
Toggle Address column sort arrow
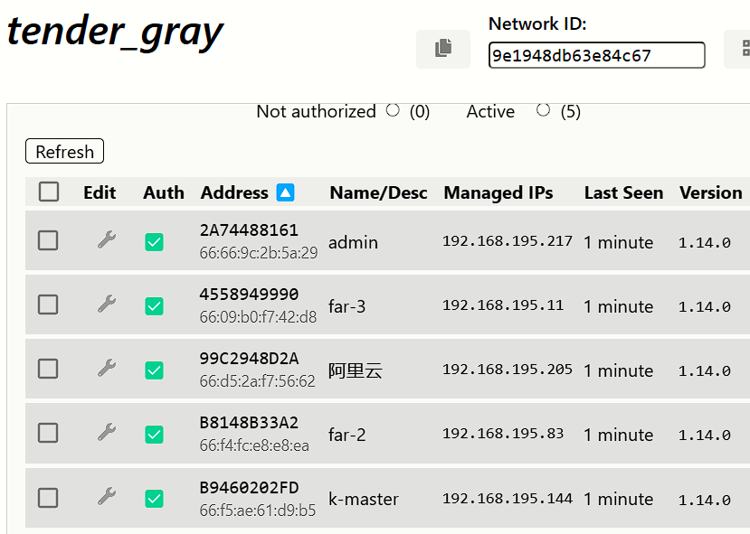pos(285,192)
